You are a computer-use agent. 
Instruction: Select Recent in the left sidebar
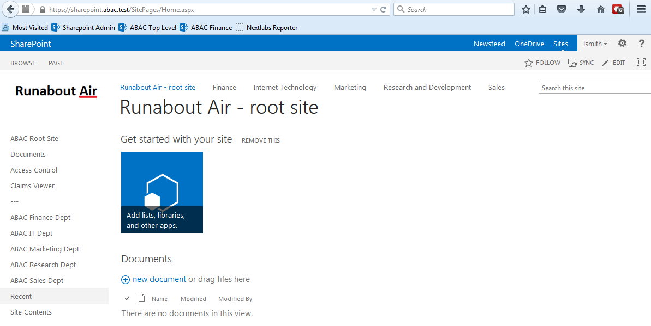point(55,296)
